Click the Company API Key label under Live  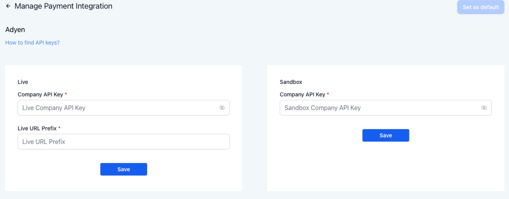click(40, 94)
